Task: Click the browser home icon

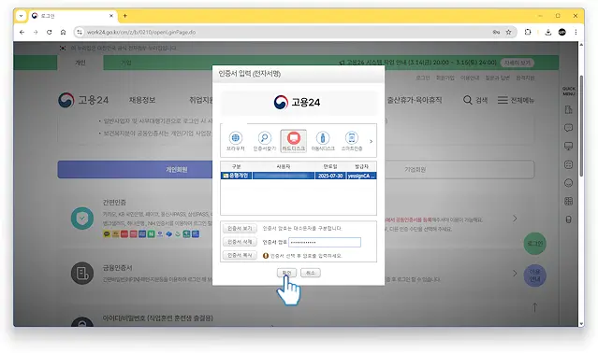Action: [63, 33]
